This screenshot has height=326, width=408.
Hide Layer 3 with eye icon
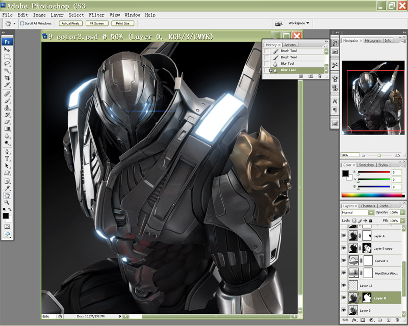(x=344, y=310)
